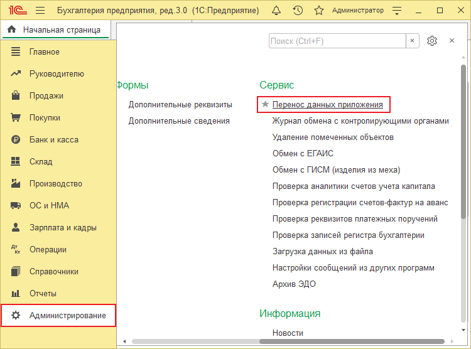Clear the search field with the x button
Image resolution: width=471 pixels, height=349 pixels.
pos(413,41)
